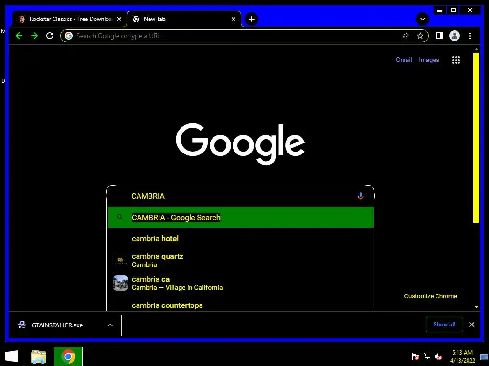Open the Google apps grid
This screenshot has height=366, width=489.
click(x=456, y=60)
